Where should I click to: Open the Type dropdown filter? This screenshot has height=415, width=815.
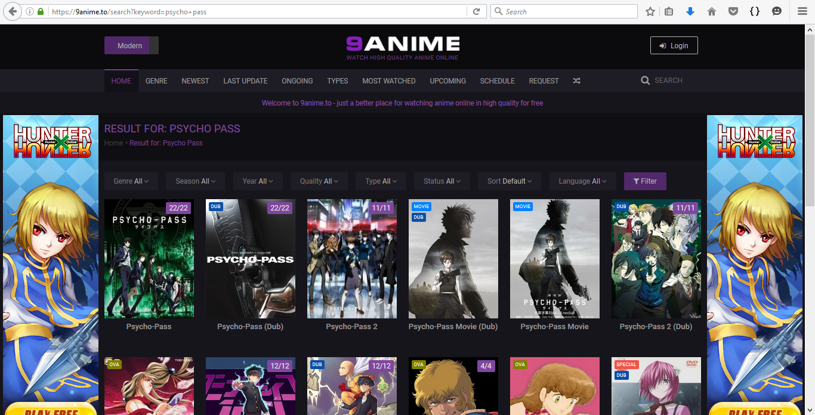(x=381, y=181)
